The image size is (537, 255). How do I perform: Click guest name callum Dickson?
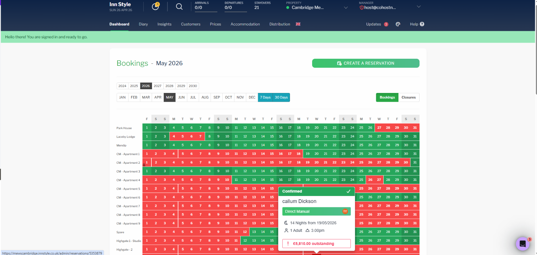[x=299, y=201]
